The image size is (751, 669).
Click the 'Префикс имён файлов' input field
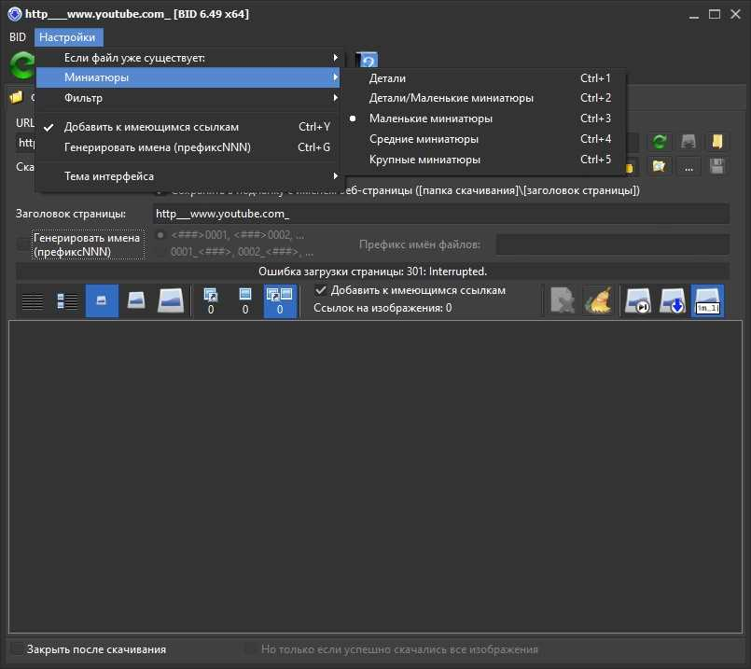click(x=613, y=244)
